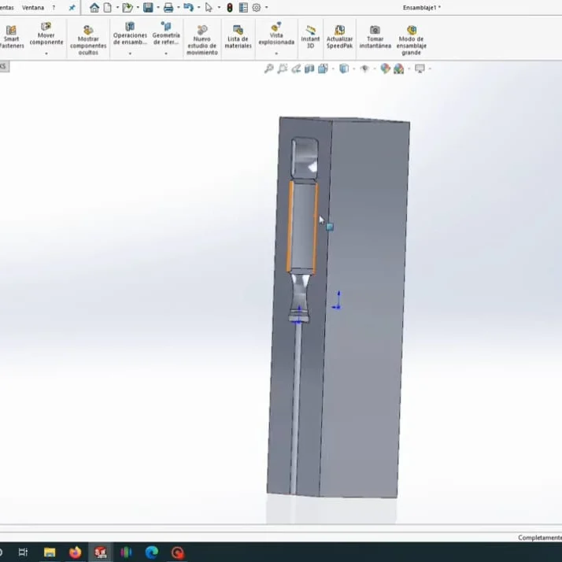Screen dimensions: 562x562
Task: Open Microsoft Edge from the taskbar
Action: [152, 553]
